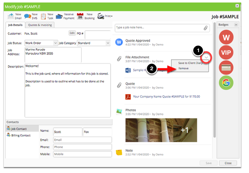Select the Google badge
This screenshot has height=173, width=249.
pyautogui.click(x=226, y=83)
